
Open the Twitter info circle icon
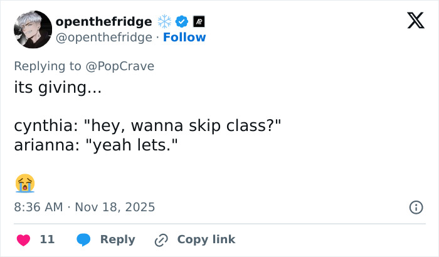(x=415, y=207)
